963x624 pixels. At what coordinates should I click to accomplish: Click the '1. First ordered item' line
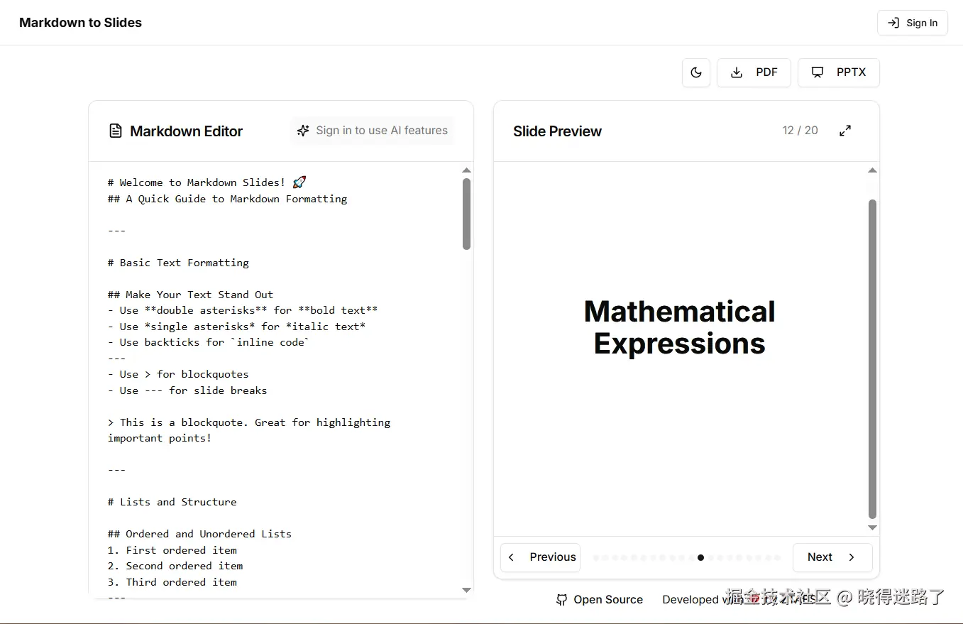pyautogui.click(x=172, y=550)
